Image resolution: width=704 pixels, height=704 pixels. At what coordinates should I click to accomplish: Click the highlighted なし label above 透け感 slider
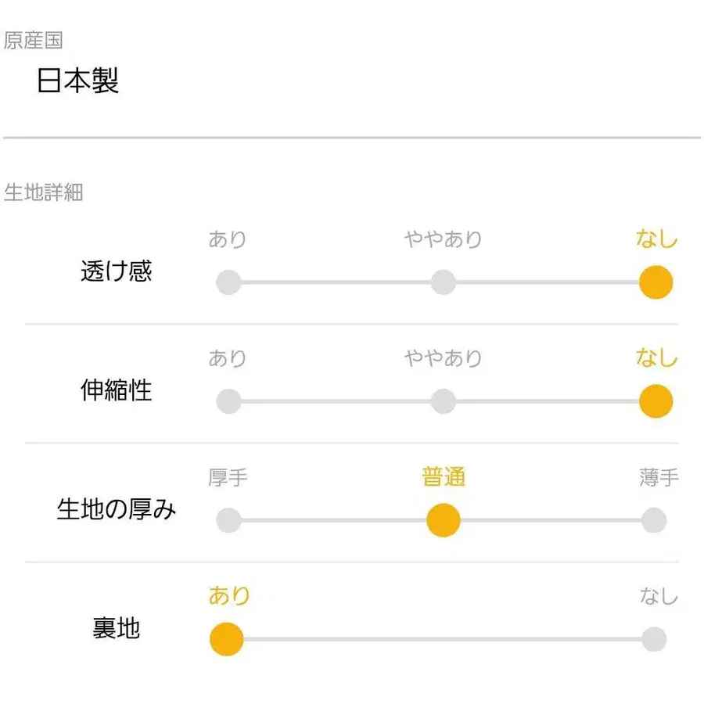coord(656,239)
